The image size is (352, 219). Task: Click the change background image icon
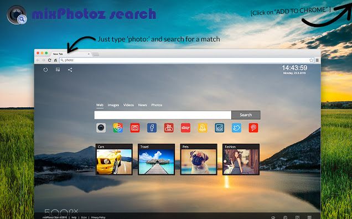tap(58, 70)
